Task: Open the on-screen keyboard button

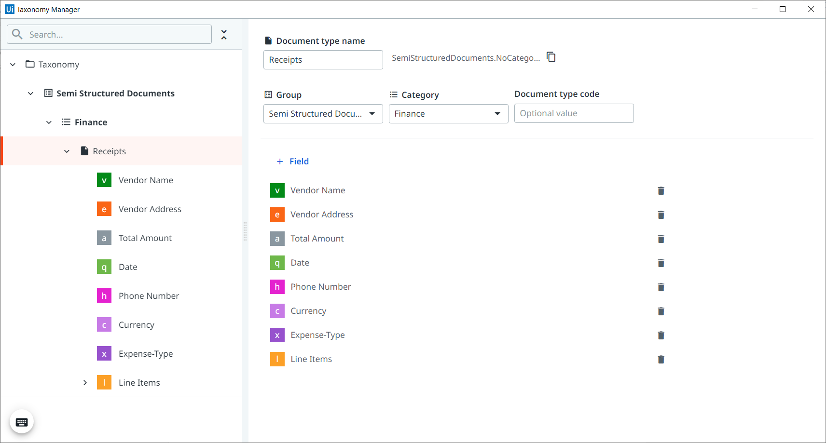Action: 22,422
